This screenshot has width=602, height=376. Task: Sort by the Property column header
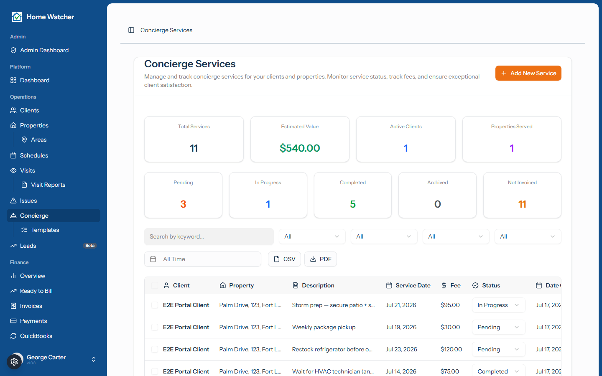[237, 285]
